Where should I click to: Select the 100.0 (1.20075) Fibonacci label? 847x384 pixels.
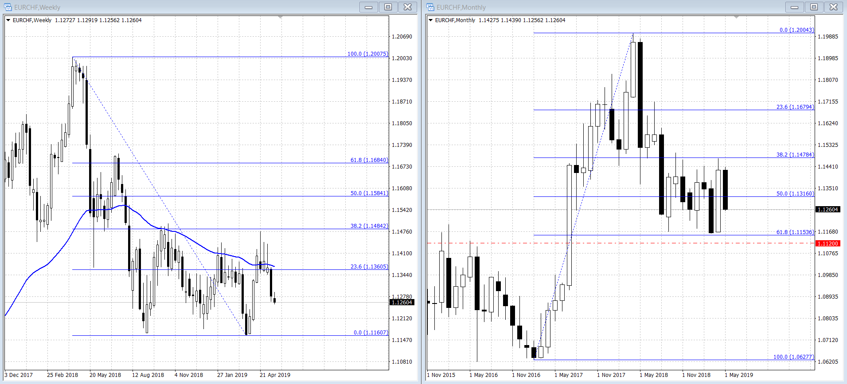367,54
